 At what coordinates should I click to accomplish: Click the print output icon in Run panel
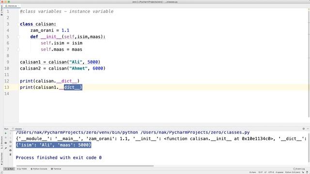click(x=11, y=150)
